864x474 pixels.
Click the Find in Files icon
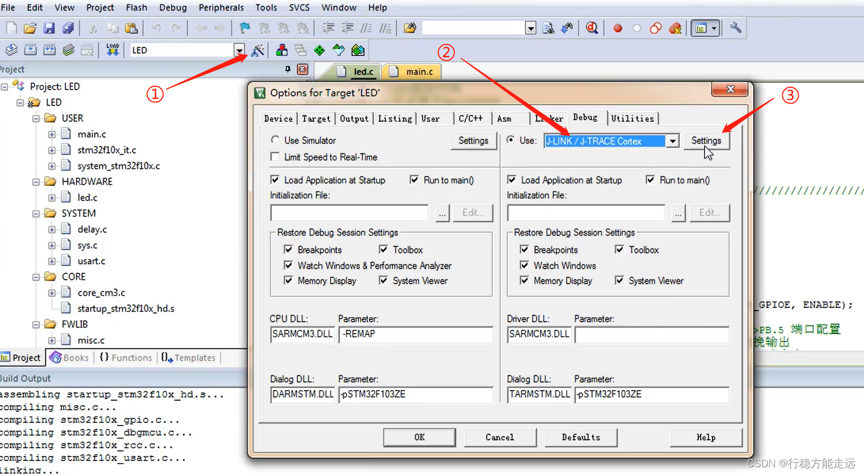point(410,28)
